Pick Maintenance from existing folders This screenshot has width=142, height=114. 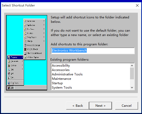point(61,79)
